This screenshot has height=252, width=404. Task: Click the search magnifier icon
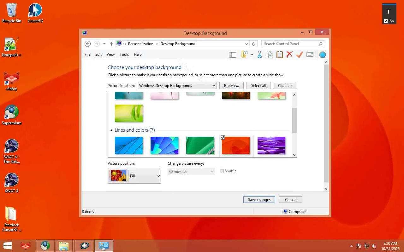tap(321, 44)
